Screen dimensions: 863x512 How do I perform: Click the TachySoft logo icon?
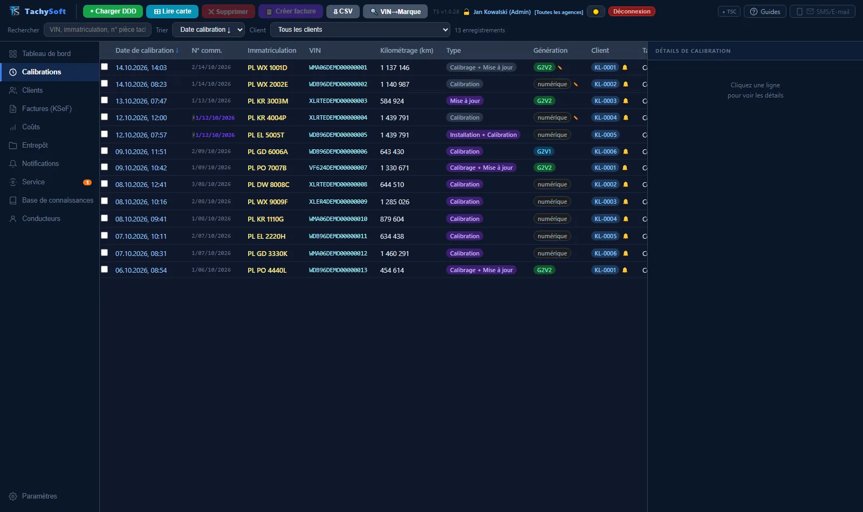coord(15,11)
